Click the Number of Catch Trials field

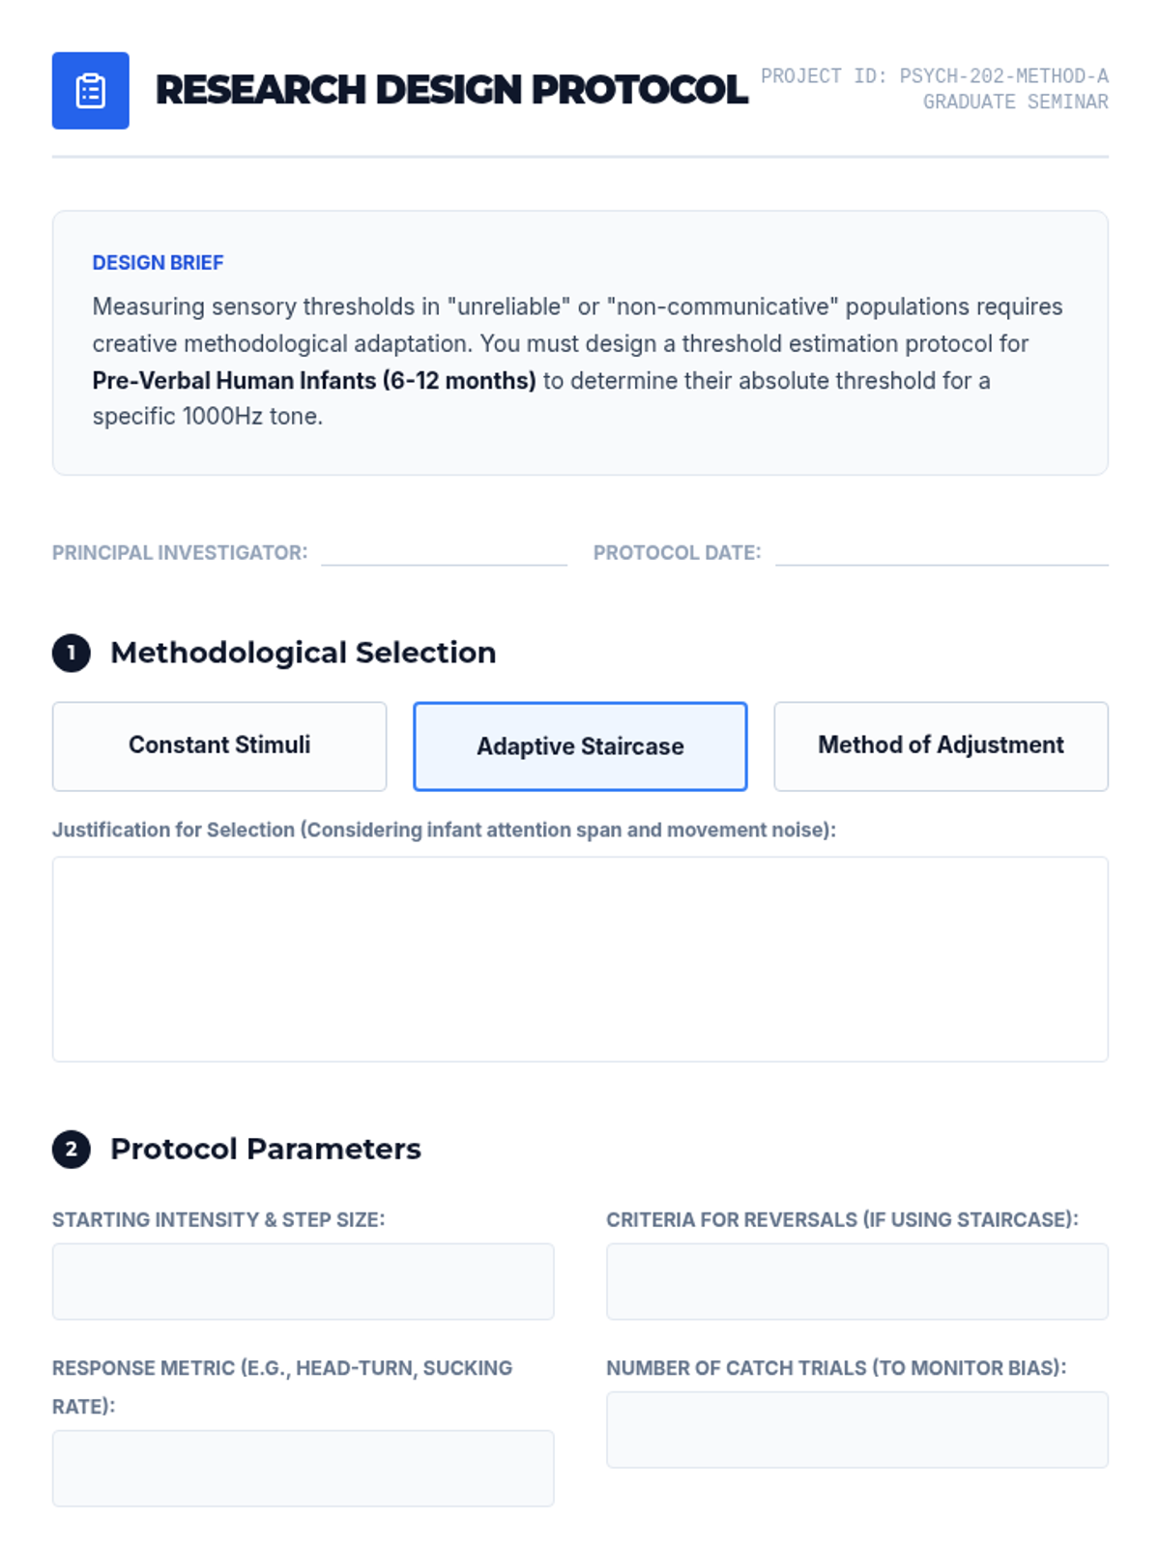pyautogui.click(x=857, y=1429)
